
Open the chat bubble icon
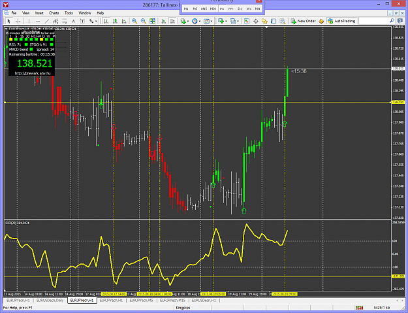click(x=400, y=21)
